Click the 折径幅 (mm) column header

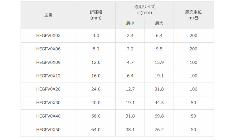(x=96, y=15)
